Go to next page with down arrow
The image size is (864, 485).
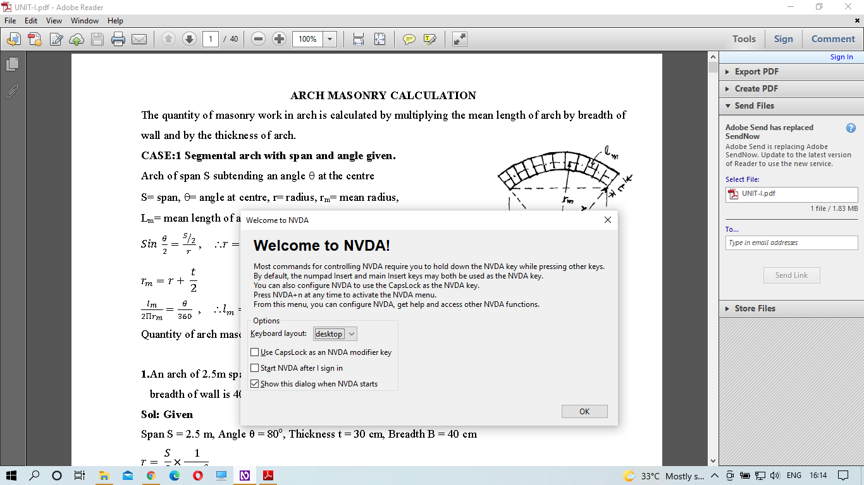click(189, 39)
